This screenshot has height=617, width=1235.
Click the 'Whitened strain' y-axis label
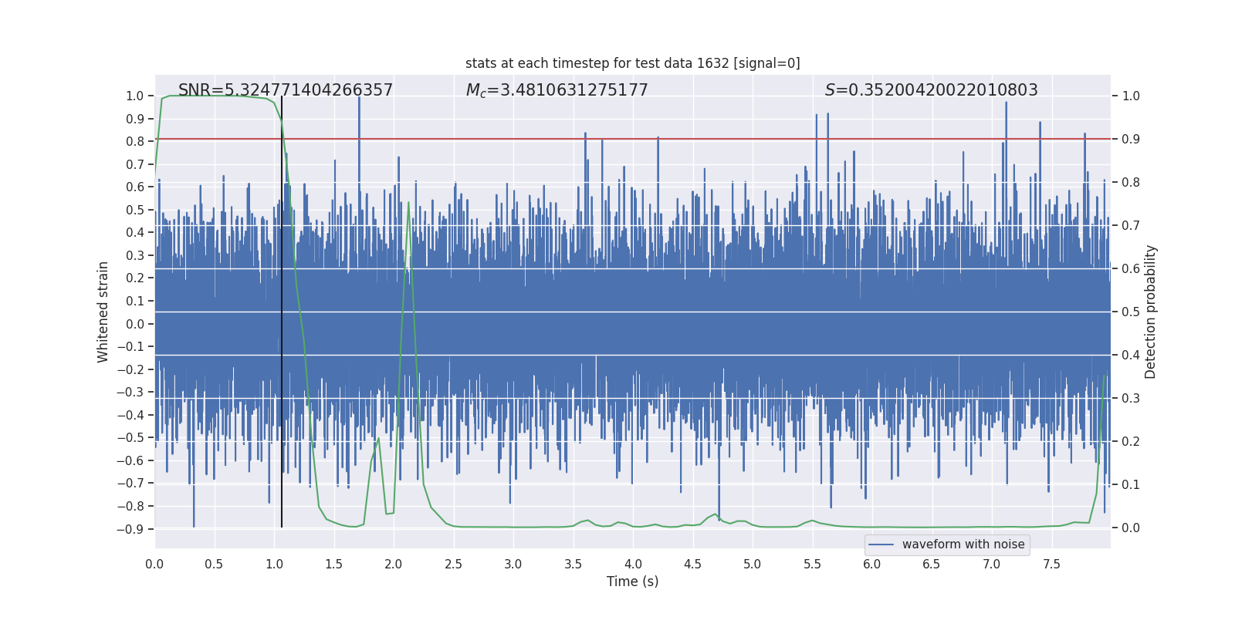pyautogui.click(x=103, y=312)
